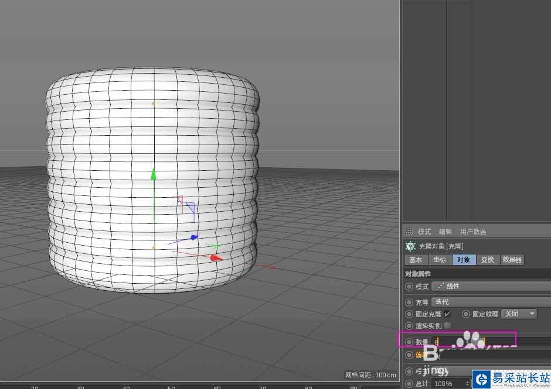Viewport: 551px width, 389px height.
Task: Open the 编辑 menu in the attributes panel
Action: point(445,232)
